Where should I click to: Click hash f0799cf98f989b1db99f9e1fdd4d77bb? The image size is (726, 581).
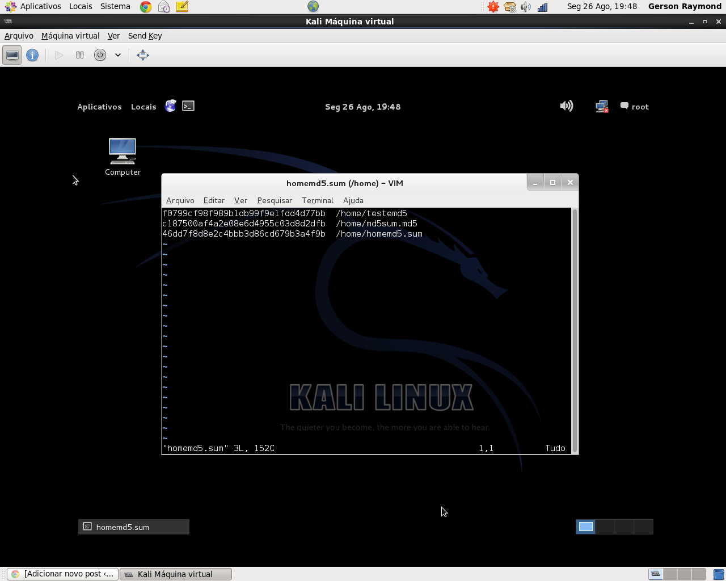point(244,213)
